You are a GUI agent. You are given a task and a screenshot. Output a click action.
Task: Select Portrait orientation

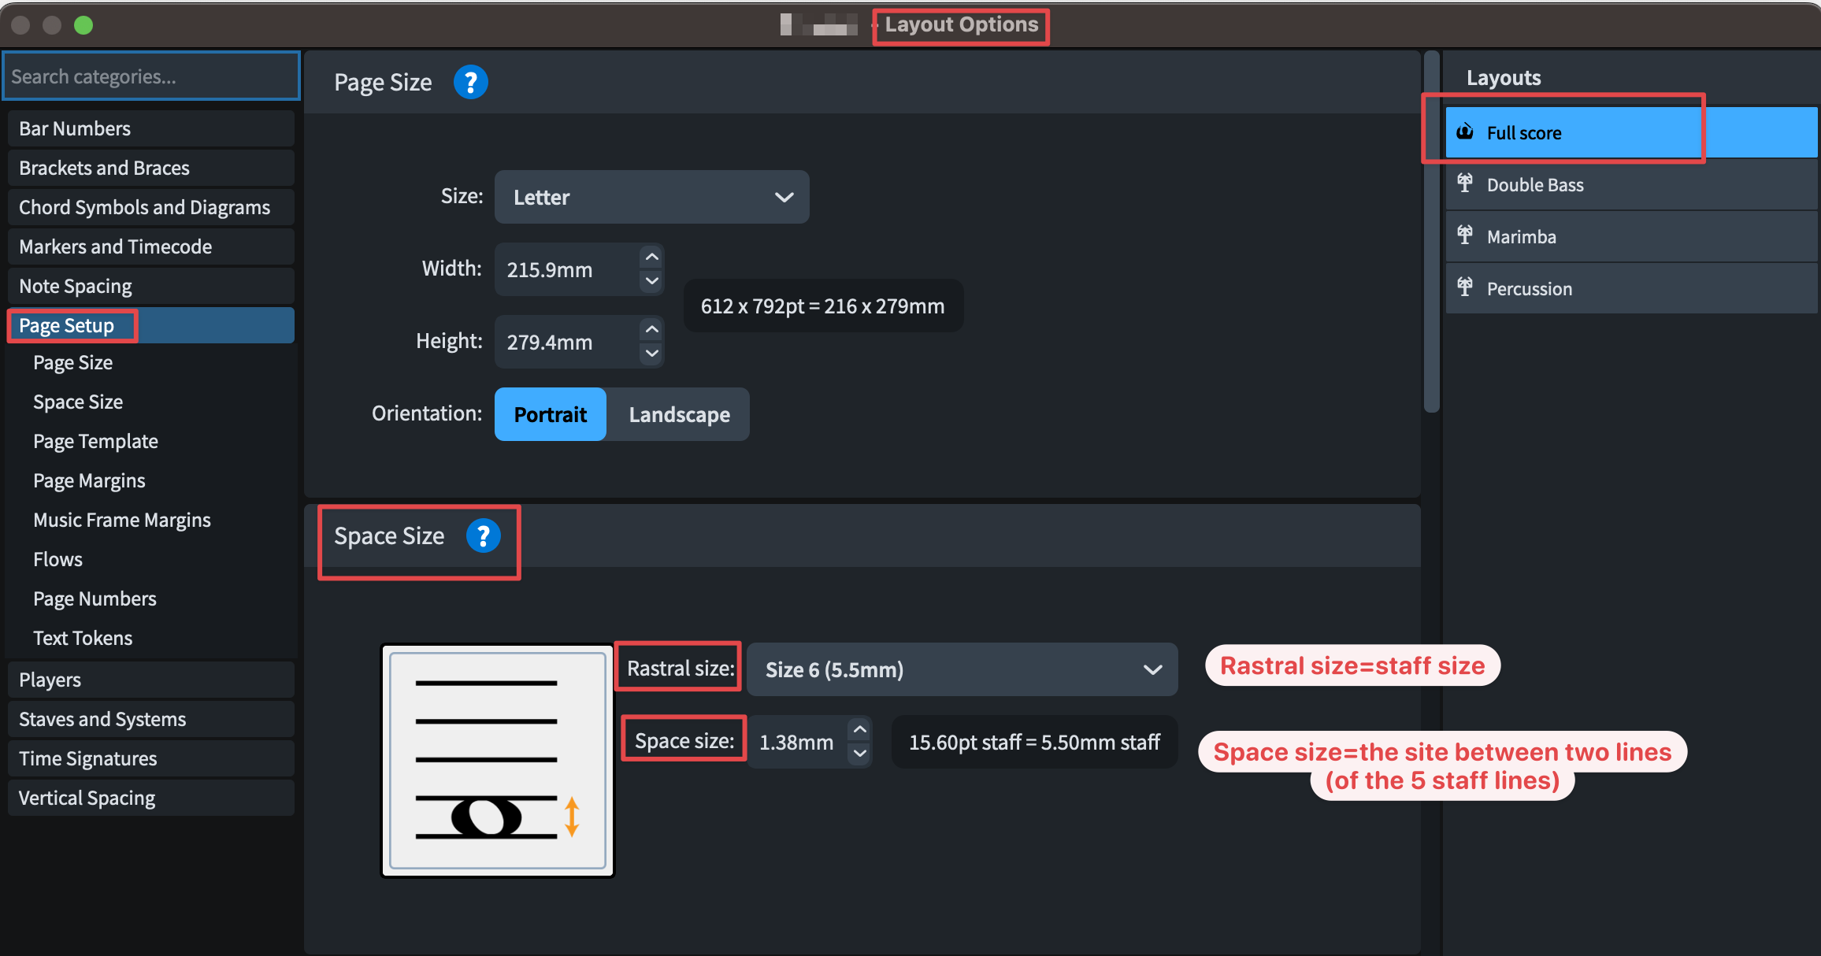550,414
